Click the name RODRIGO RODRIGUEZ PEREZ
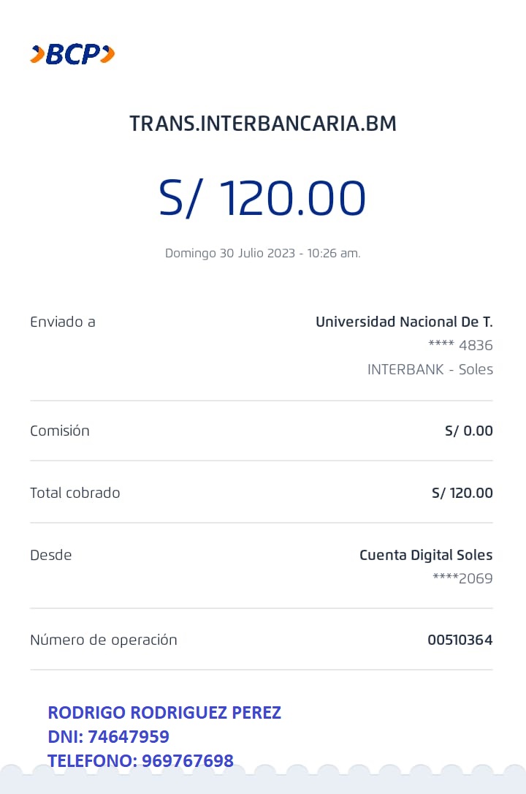The image size is (526, 794). pos(164,712)
